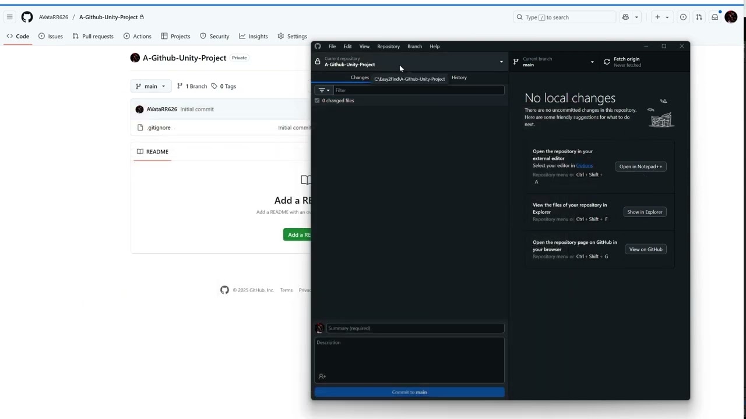Open the create new plus dropdown
Screen dimensions: 746x419
(661, 17)
